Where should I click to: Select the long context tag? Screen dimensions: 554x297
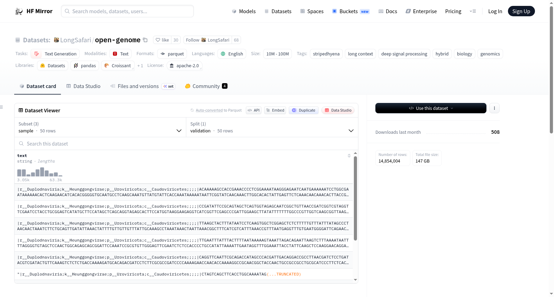(360, 54)
